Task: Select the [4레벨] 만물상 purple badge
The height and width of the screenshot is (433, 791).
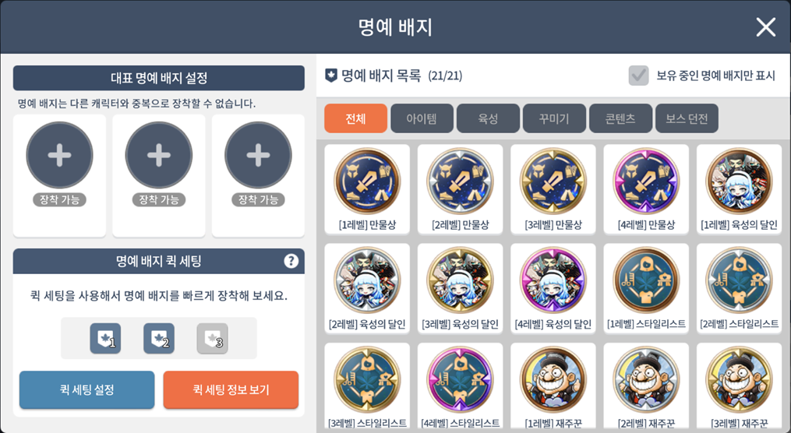Action: 646,189
